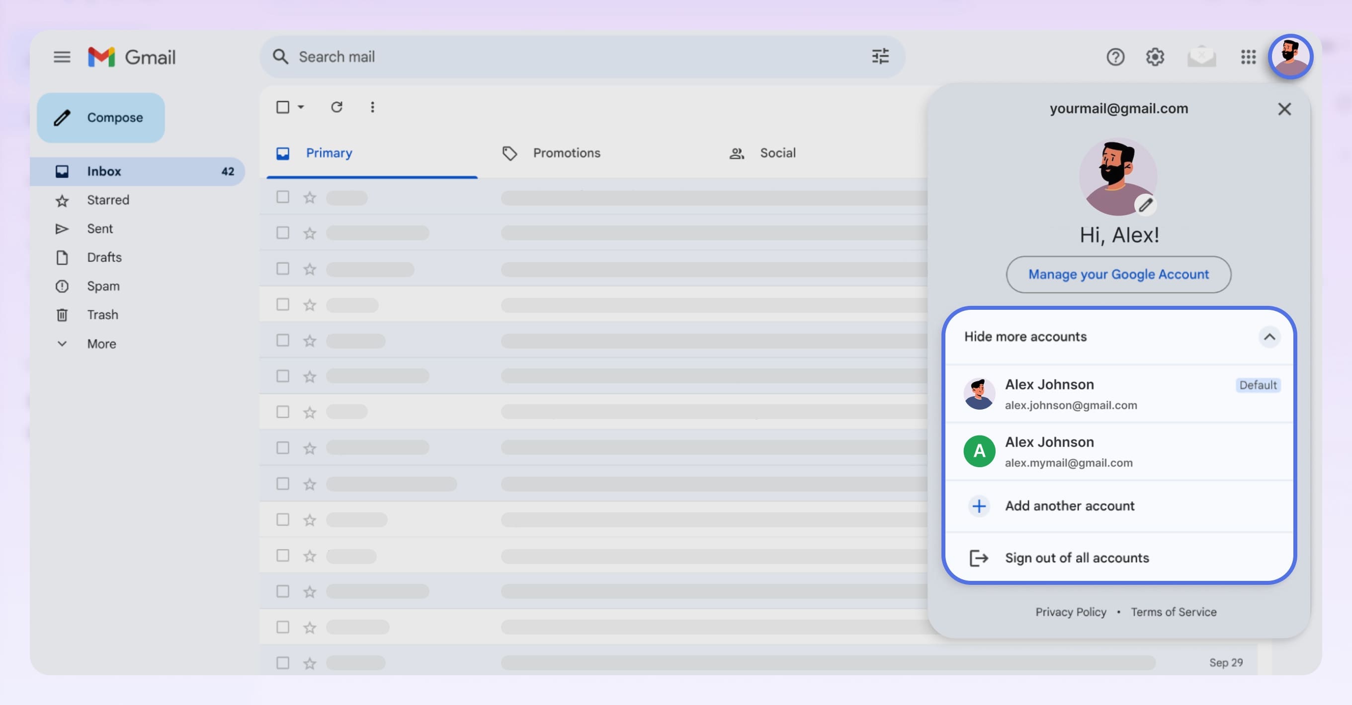Viewport: 1352px width, 705px height.
Task: Star the second email in the list
Action: tap(310, 233)
